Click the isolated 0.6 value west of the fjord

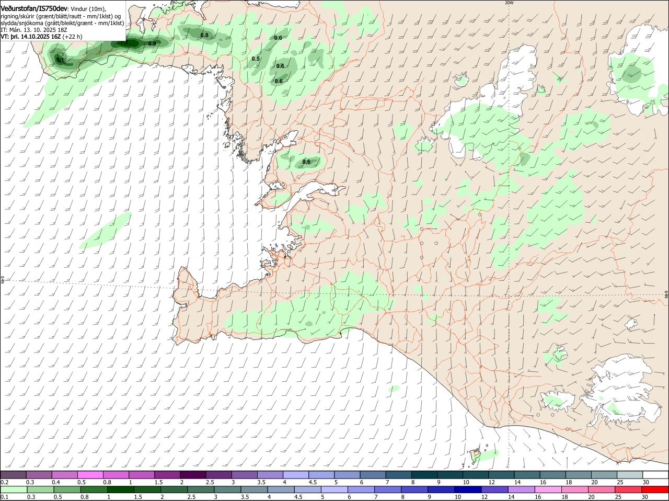point(306,162)
